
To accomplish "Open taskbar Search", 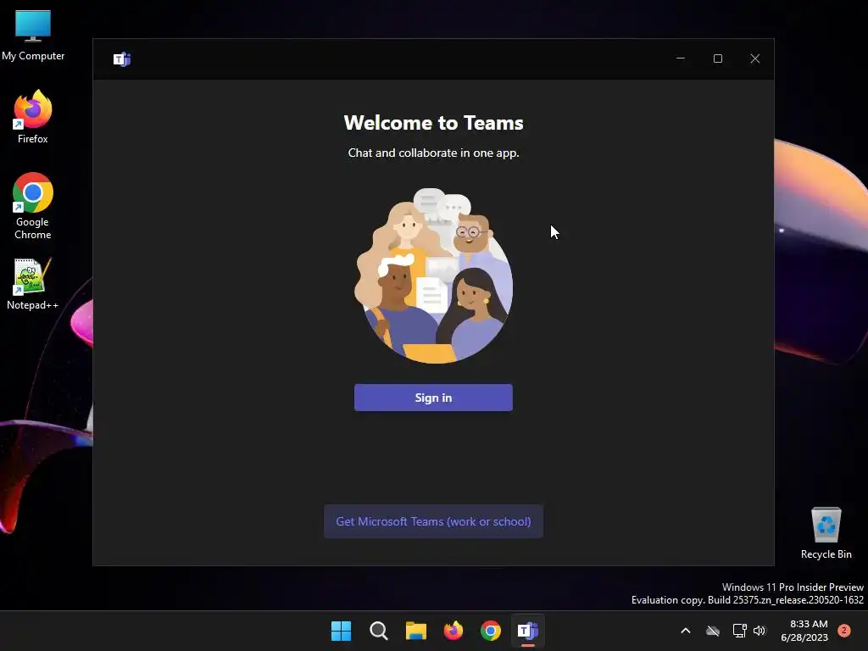I will point(379,631).
